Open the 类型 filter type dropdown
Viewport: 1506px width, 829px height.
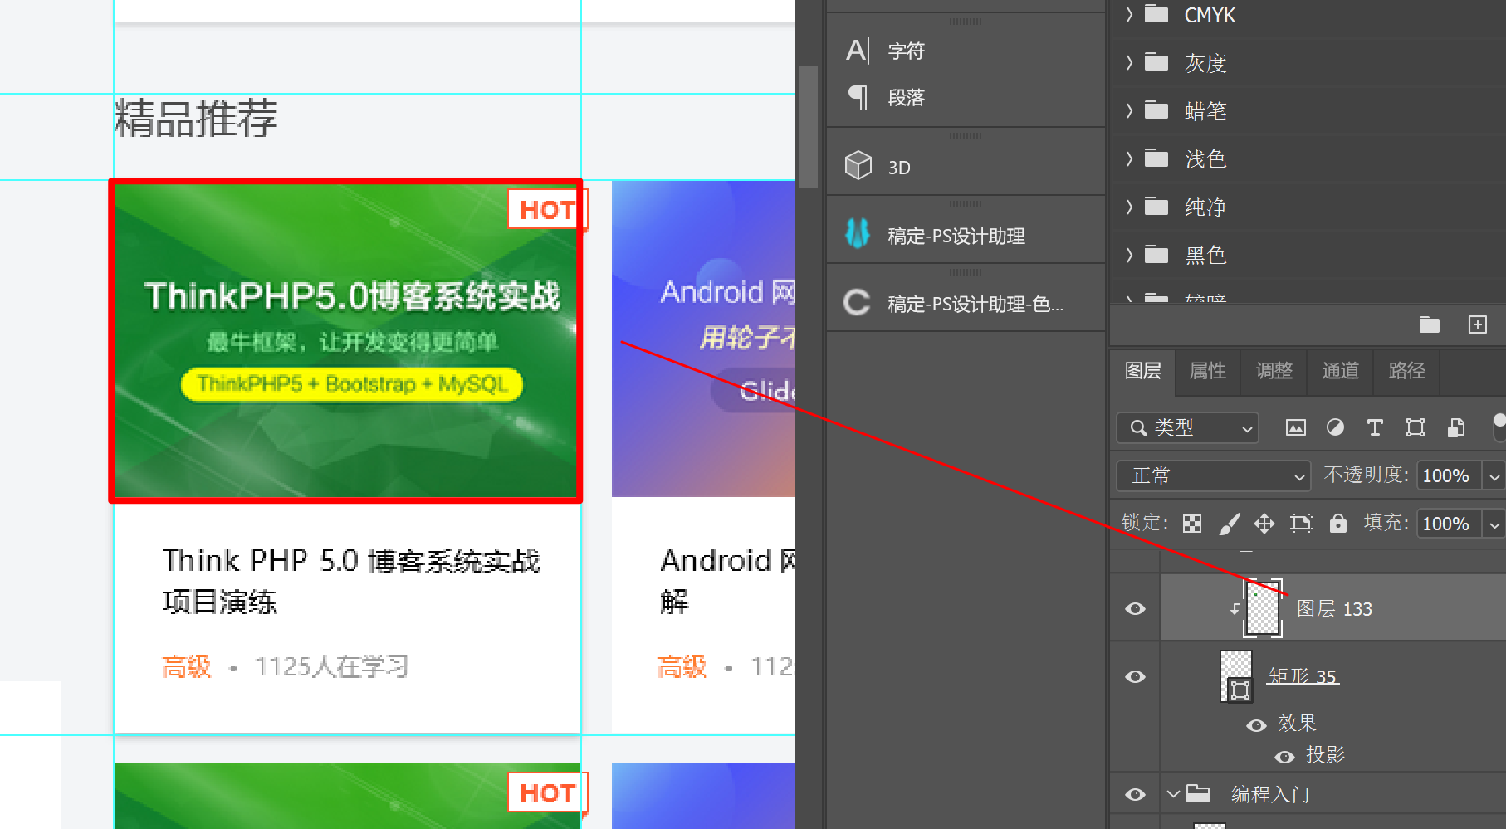pos(1188,427)
